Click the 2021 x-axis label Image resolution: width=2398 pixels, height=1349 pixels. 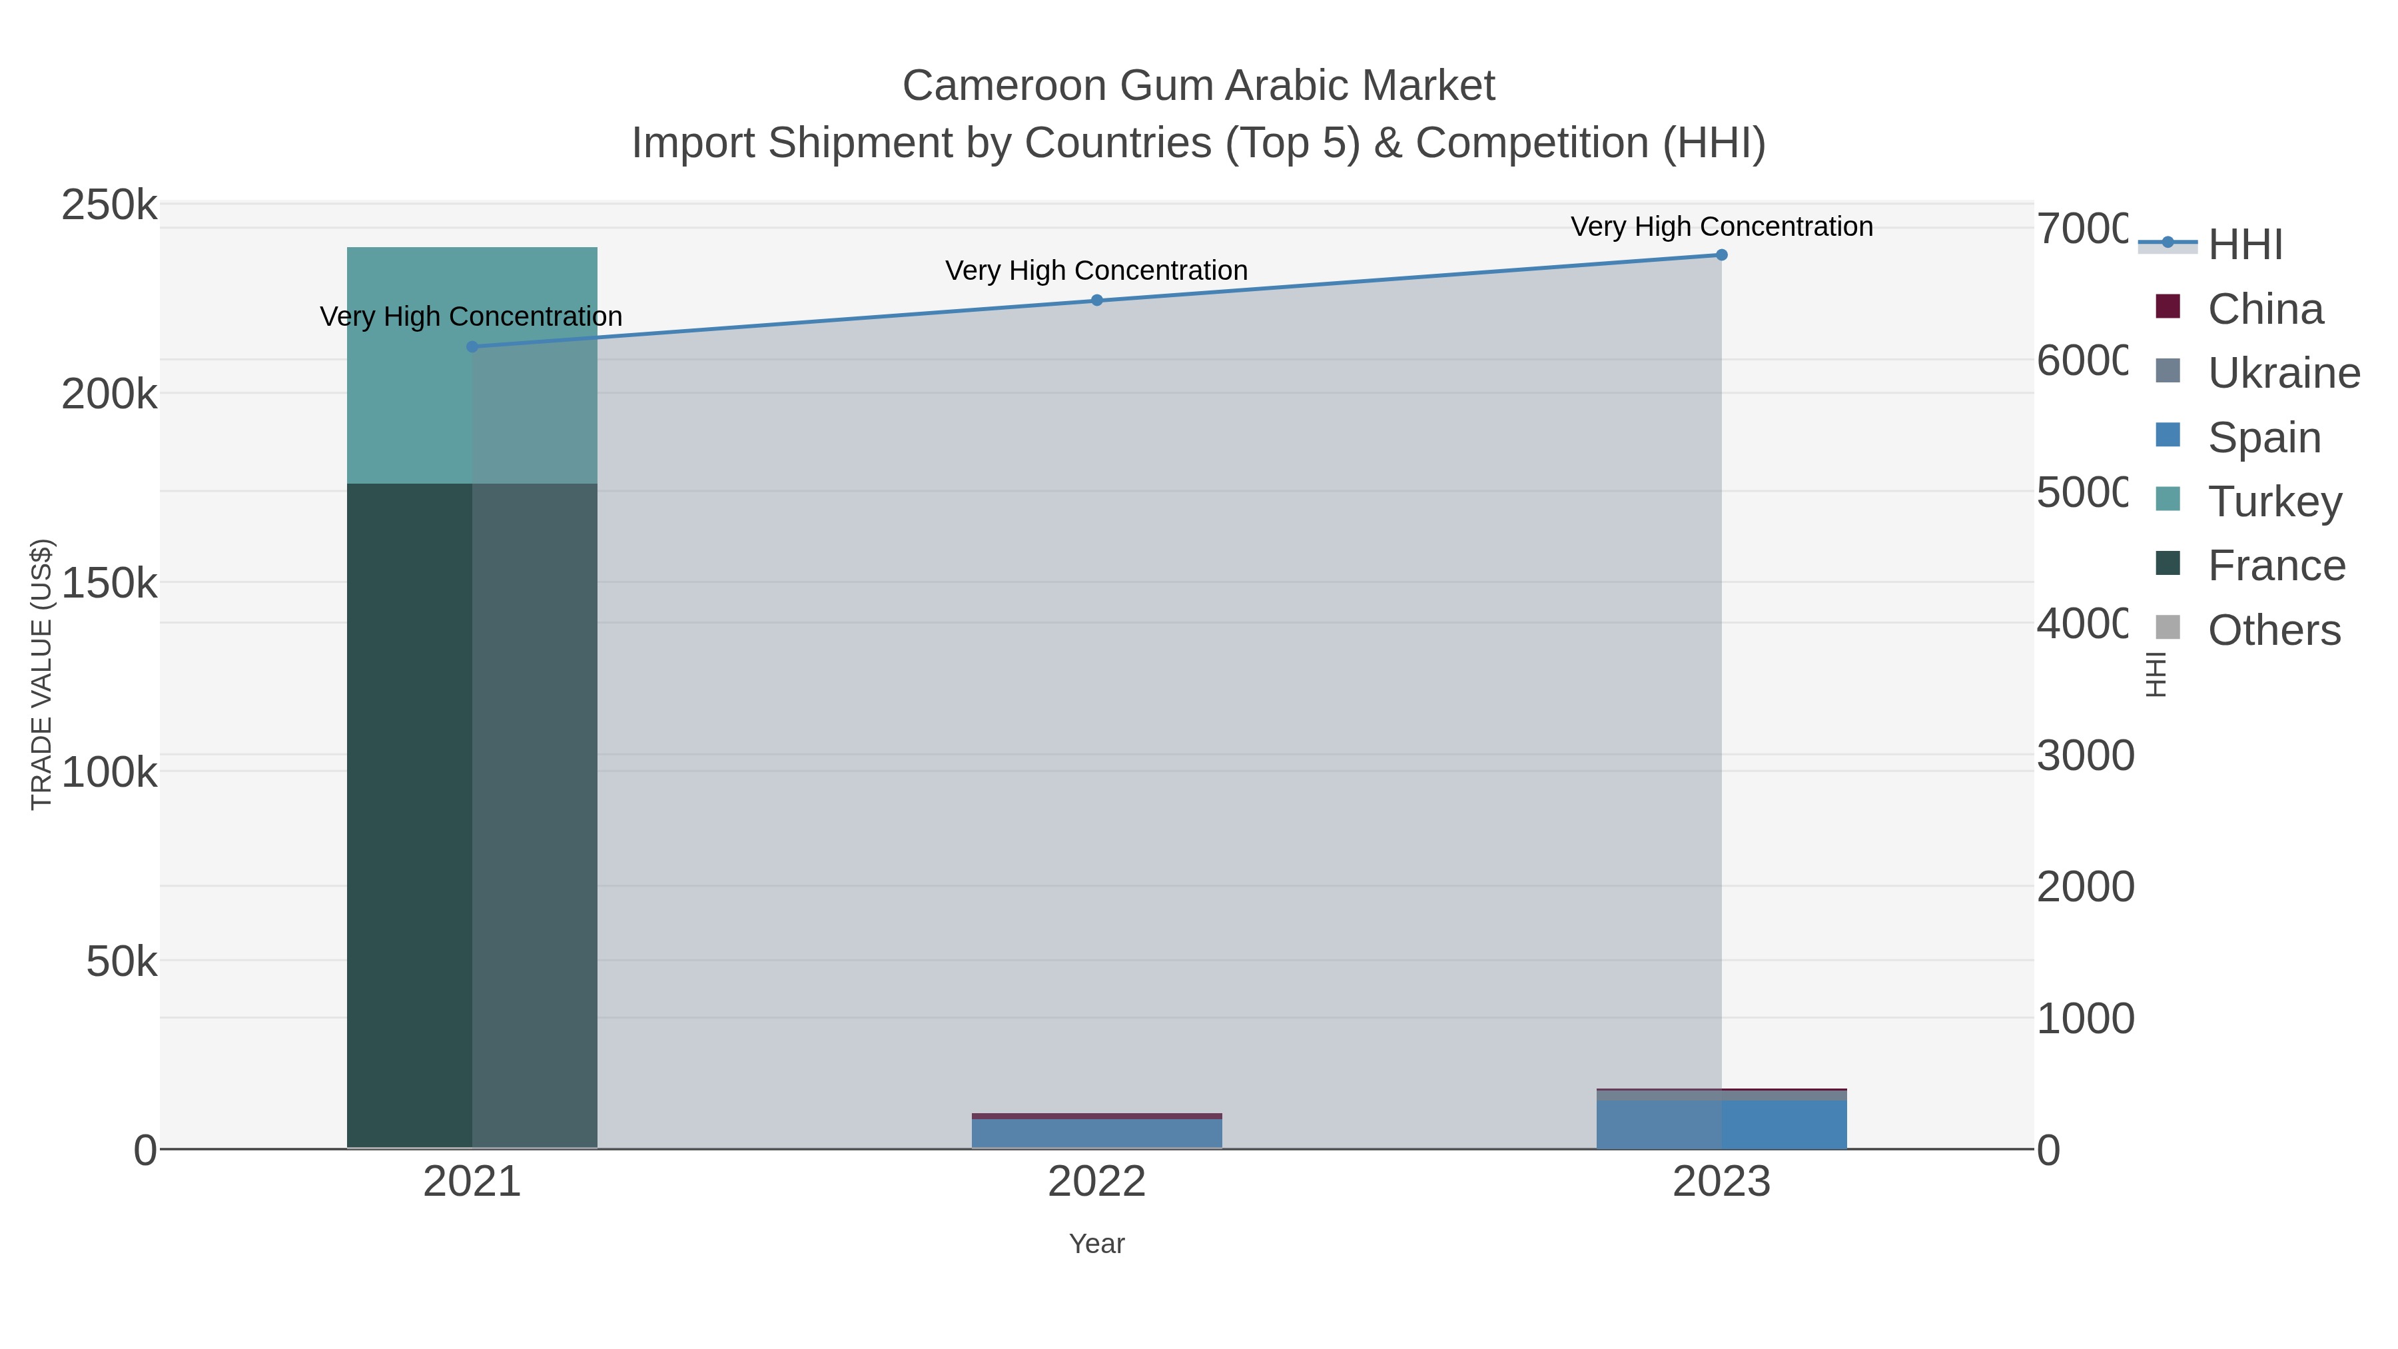[472, 1181]
